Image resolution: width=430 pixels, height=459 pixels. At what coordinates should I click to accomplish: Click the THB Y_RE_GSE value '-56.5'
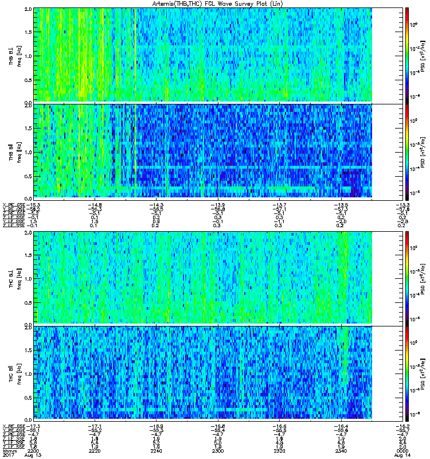156,209
